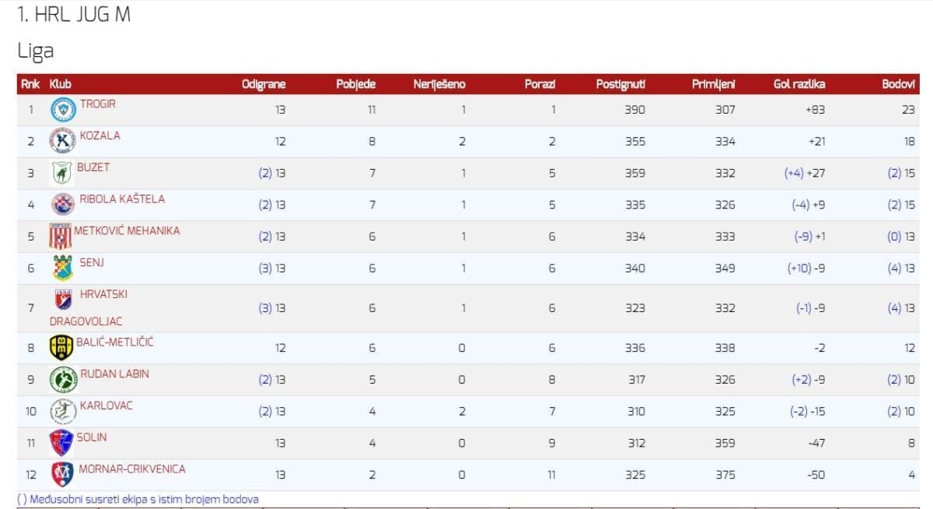Click the Senj club coat of arms
This screenshot has width=933, height=509.
(x=63, y=268)
